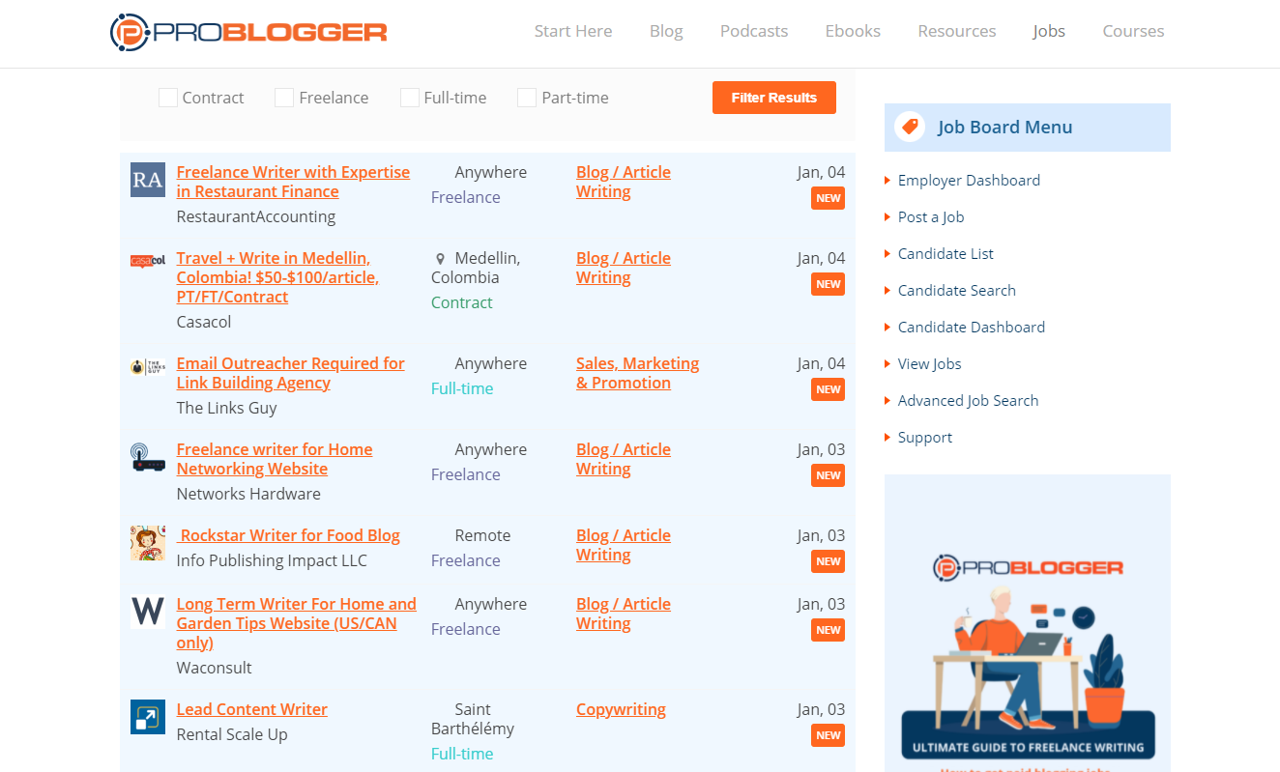Tick the Contract job type checkbox
Screen dimensions: 1280x772
(168, 98)
